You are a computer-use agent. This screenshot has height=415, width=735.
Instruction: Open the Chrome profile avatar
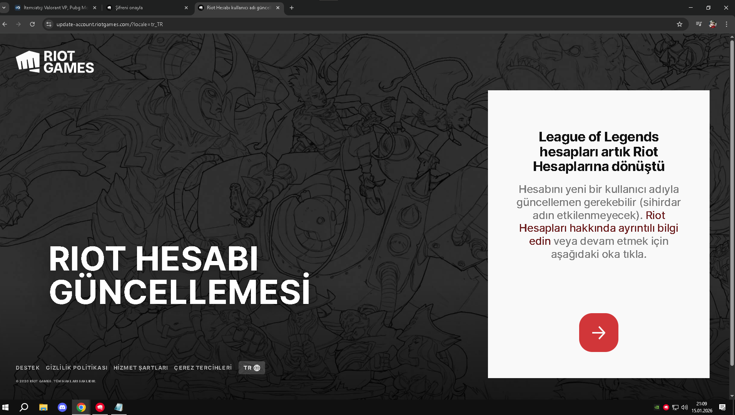tap(713, 24)
